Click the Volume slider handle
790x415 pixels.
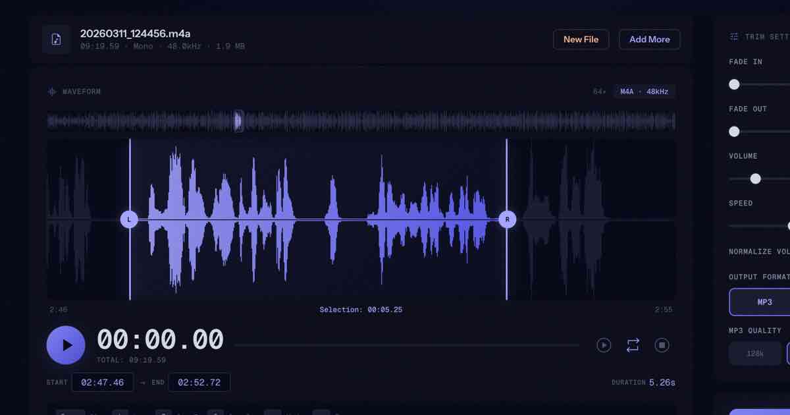(x=755, y=179)
